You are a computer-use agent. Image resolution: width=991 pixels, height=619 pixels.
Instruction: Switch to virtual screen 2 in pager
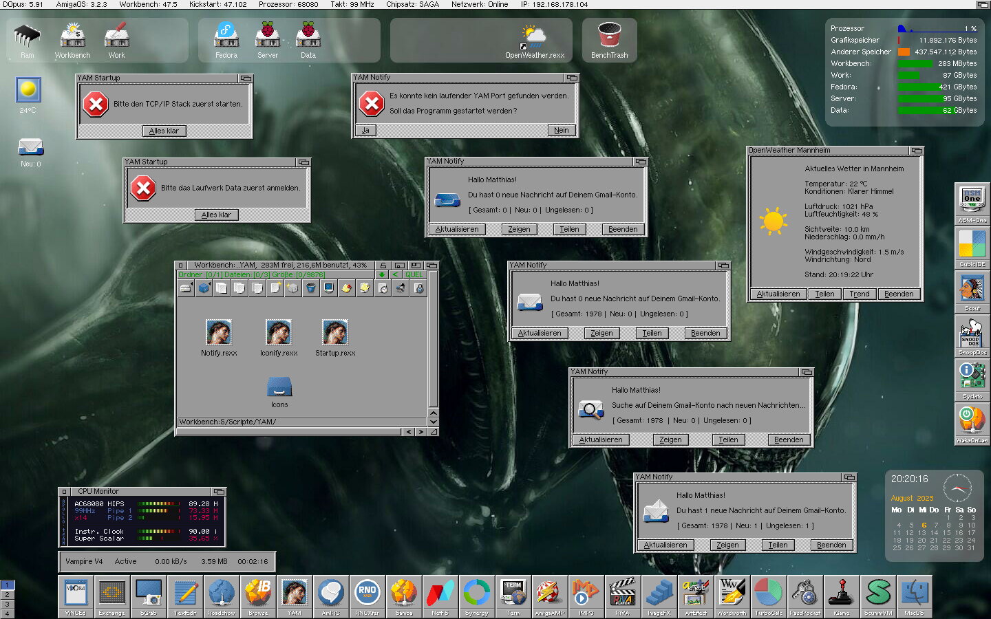pyautogui.click(x=7, y=594)
